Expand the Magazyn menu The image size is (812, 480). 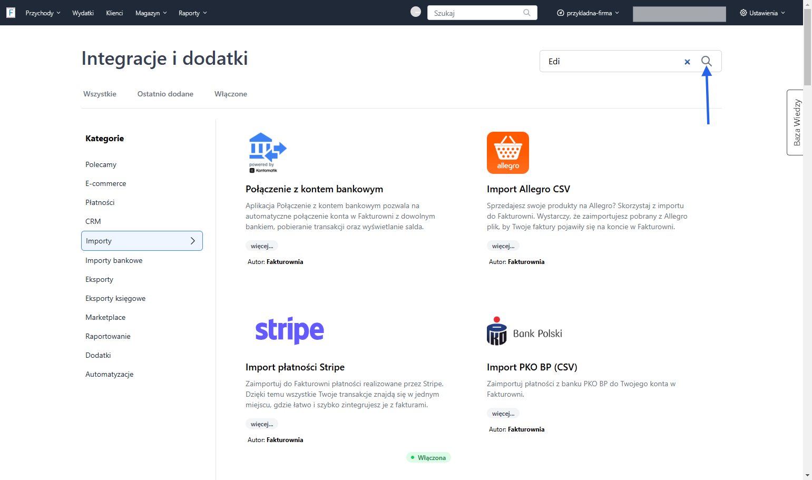(151, 13)
